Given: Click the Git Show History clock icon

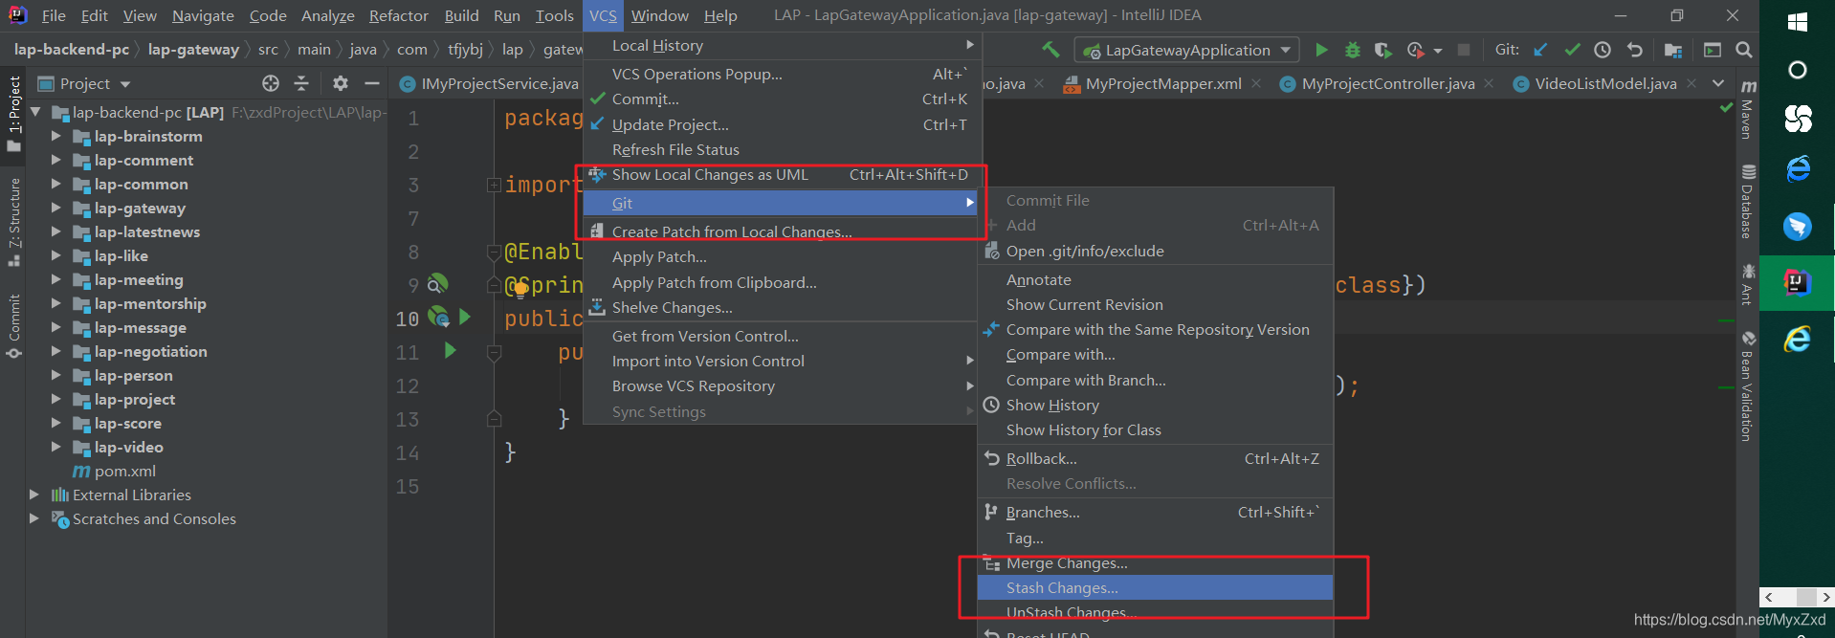Looking at the screenshot, I should [x=1603, y=50].
